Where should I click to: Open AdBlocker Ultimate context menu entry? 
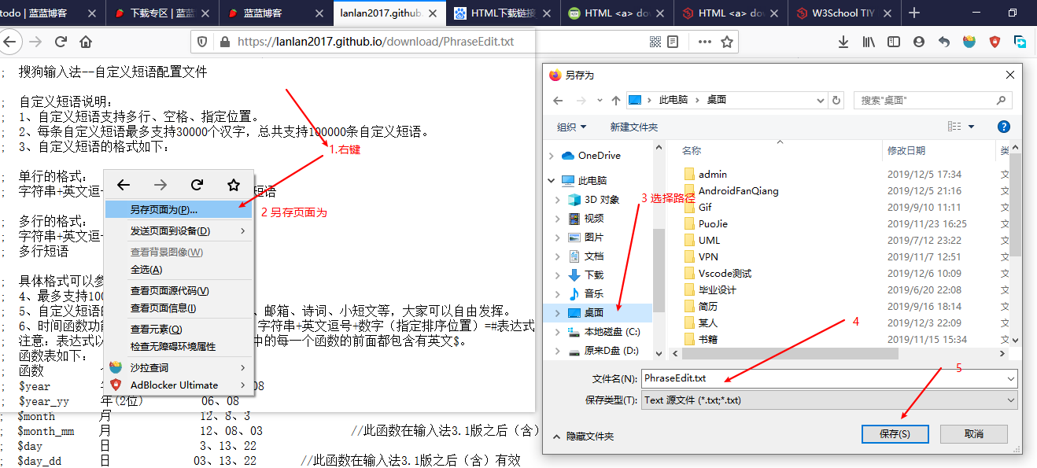point(179,385)
